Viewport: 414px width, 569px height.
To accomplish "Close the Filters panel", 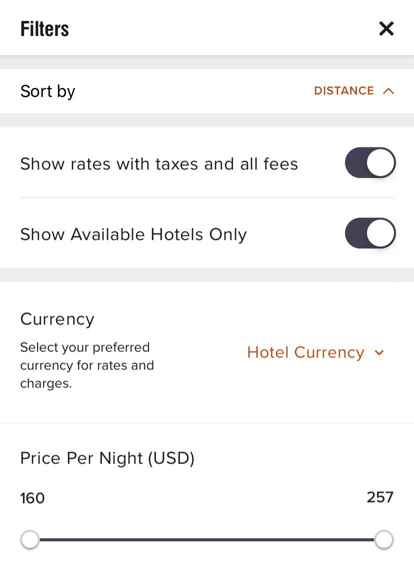I will point(386,28).
